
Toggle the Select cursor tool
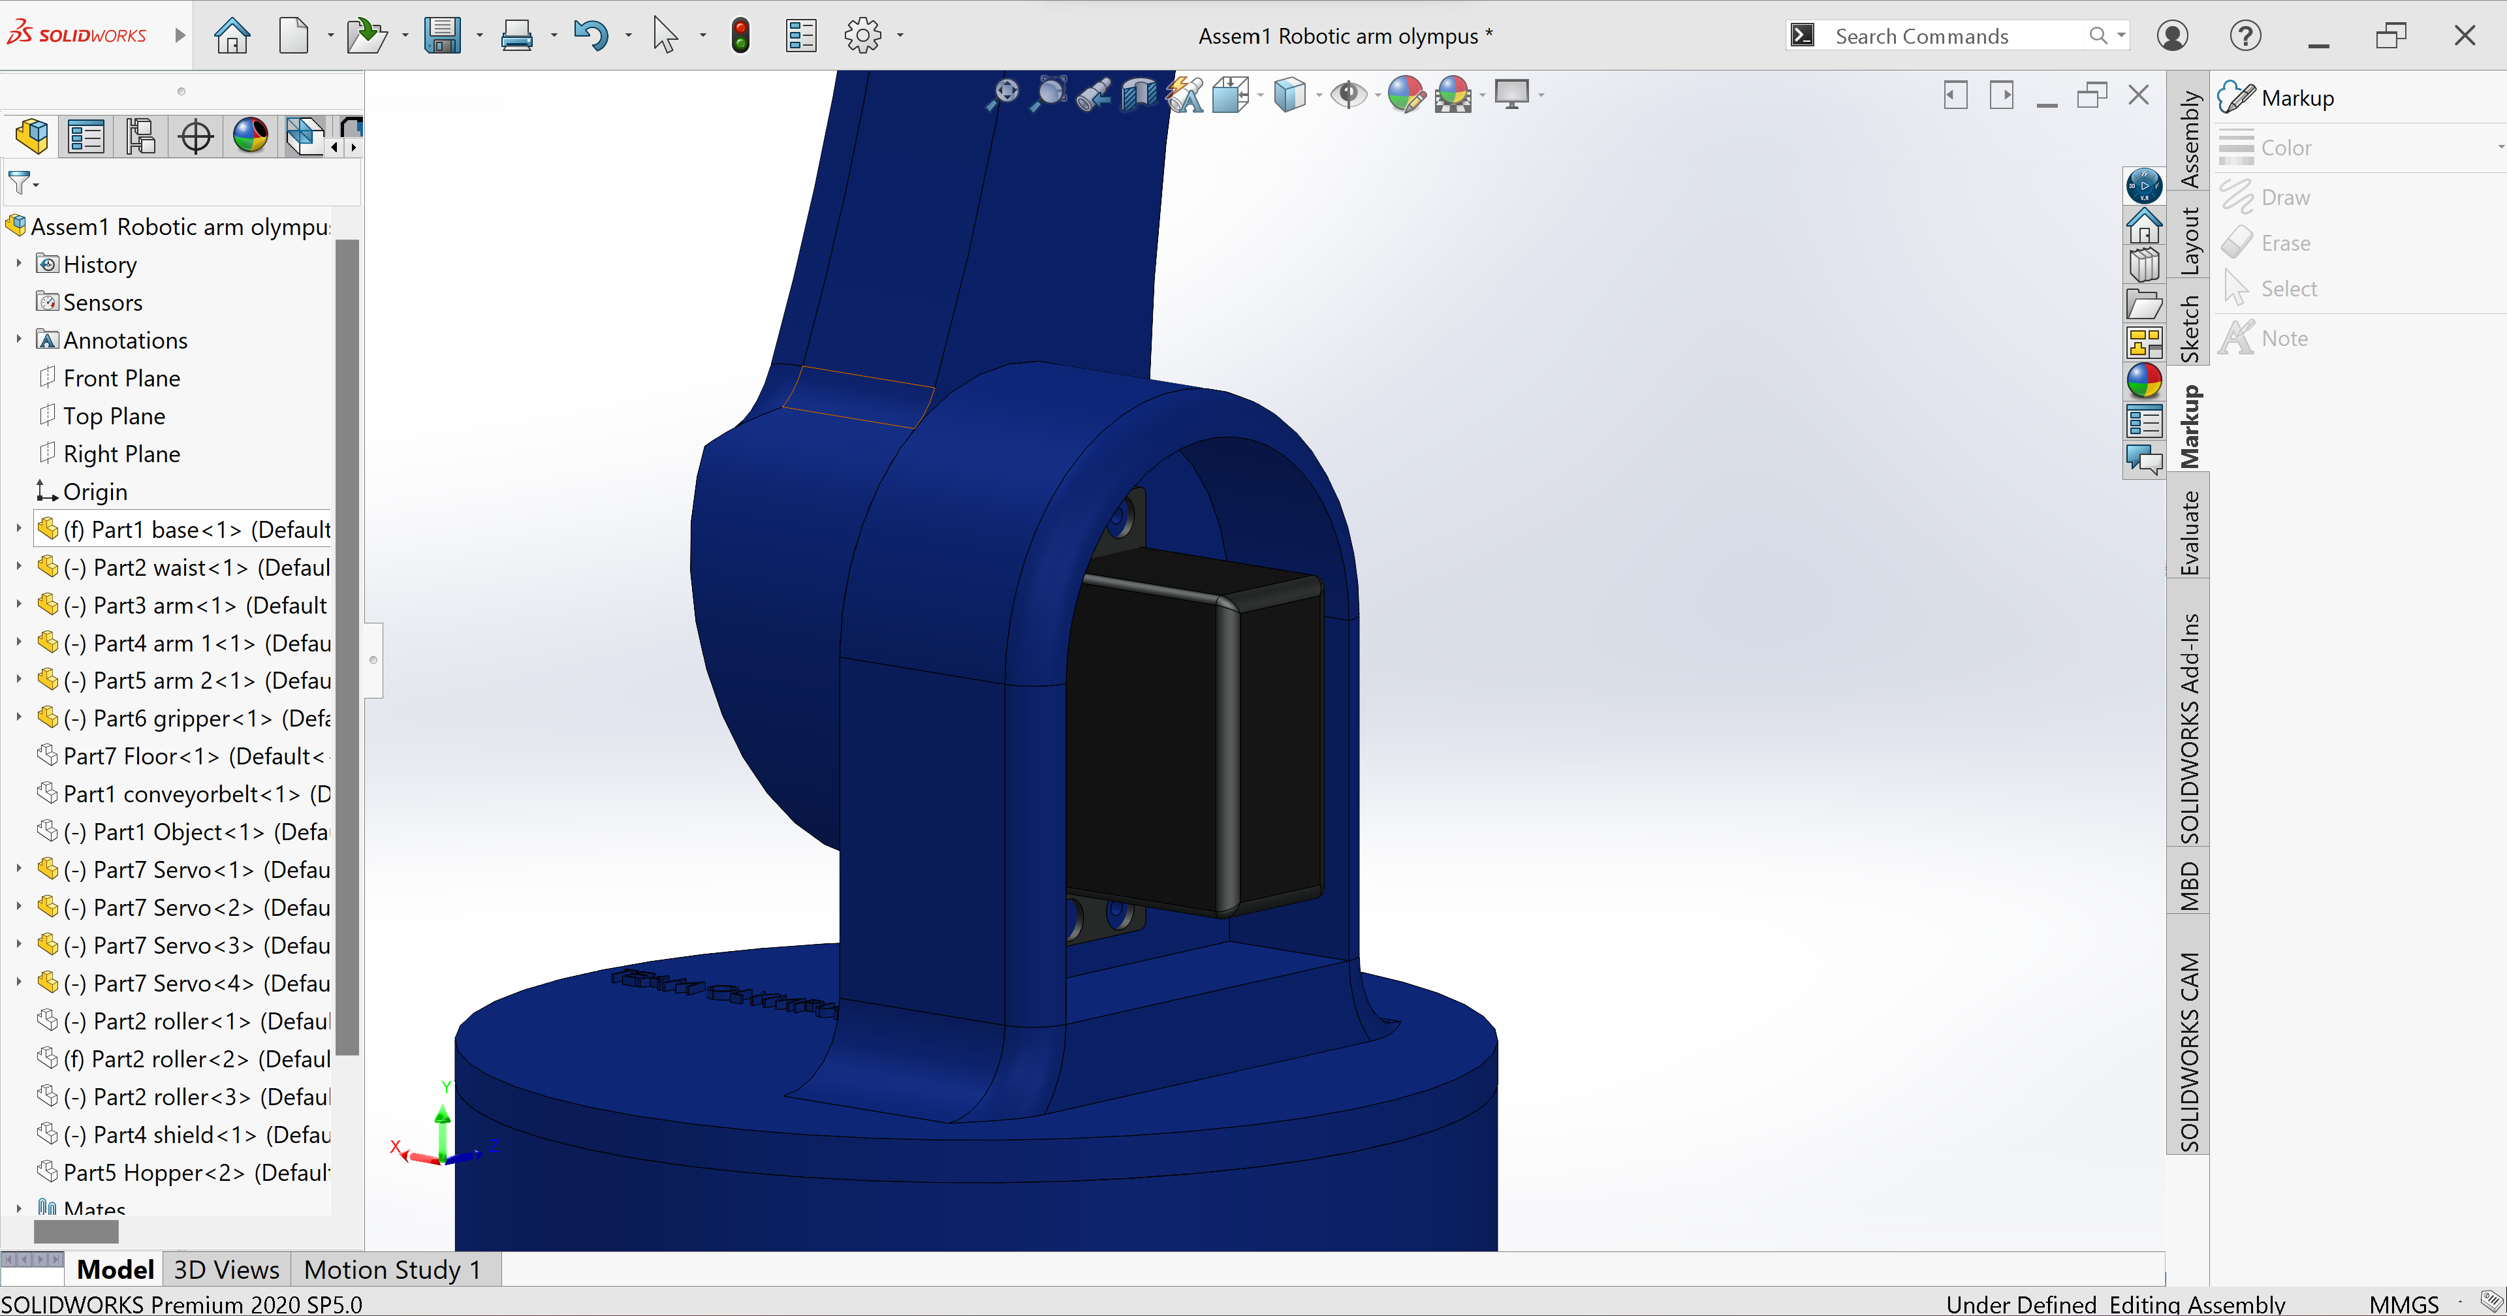point(666,36)
